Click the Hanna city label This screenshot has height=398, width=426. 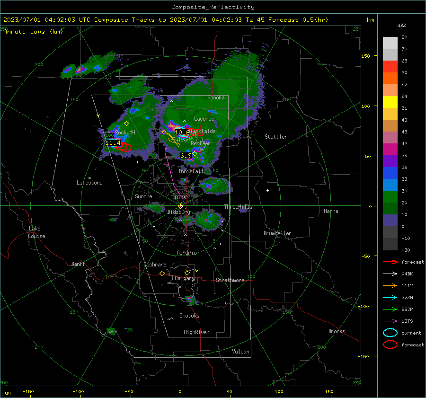tap(331, 211)
